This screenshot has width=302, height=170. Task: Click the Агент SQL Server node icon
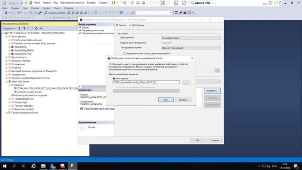pos(9,82)
